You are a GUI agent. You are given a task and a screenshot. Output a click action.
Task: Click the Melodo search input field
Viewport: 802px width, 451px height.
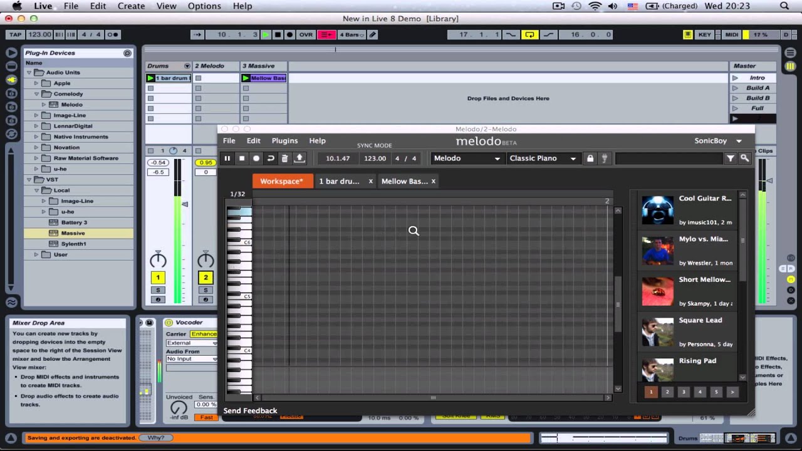[x=669, y=158]
